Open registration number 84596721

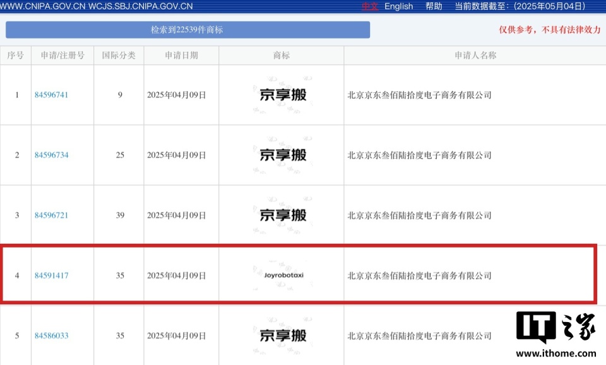coord(51,215)
